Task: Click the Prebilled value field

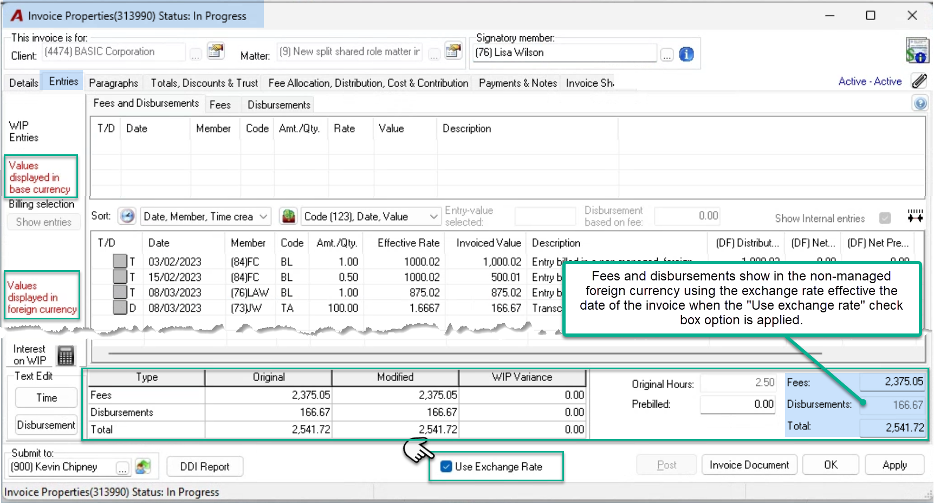Action: [x=738, y=404]
